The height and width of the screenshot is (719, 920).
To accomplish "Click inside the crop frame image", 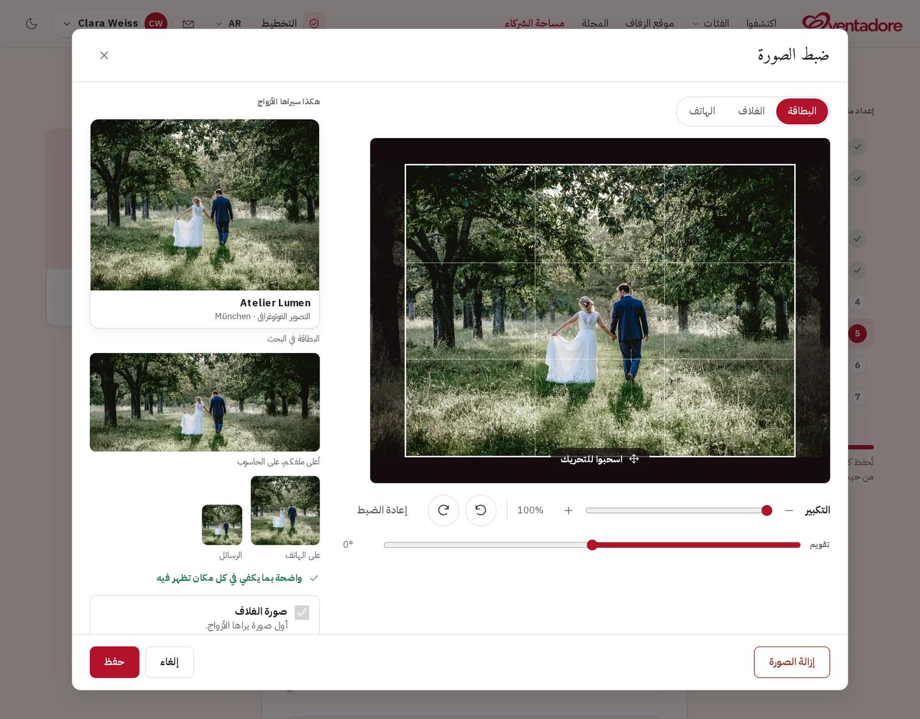I will pyautogui.click(x=600, y=311).
